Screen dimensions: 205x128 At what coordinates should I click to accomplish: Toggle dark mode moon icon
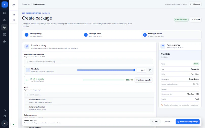(x=5, y=116)
